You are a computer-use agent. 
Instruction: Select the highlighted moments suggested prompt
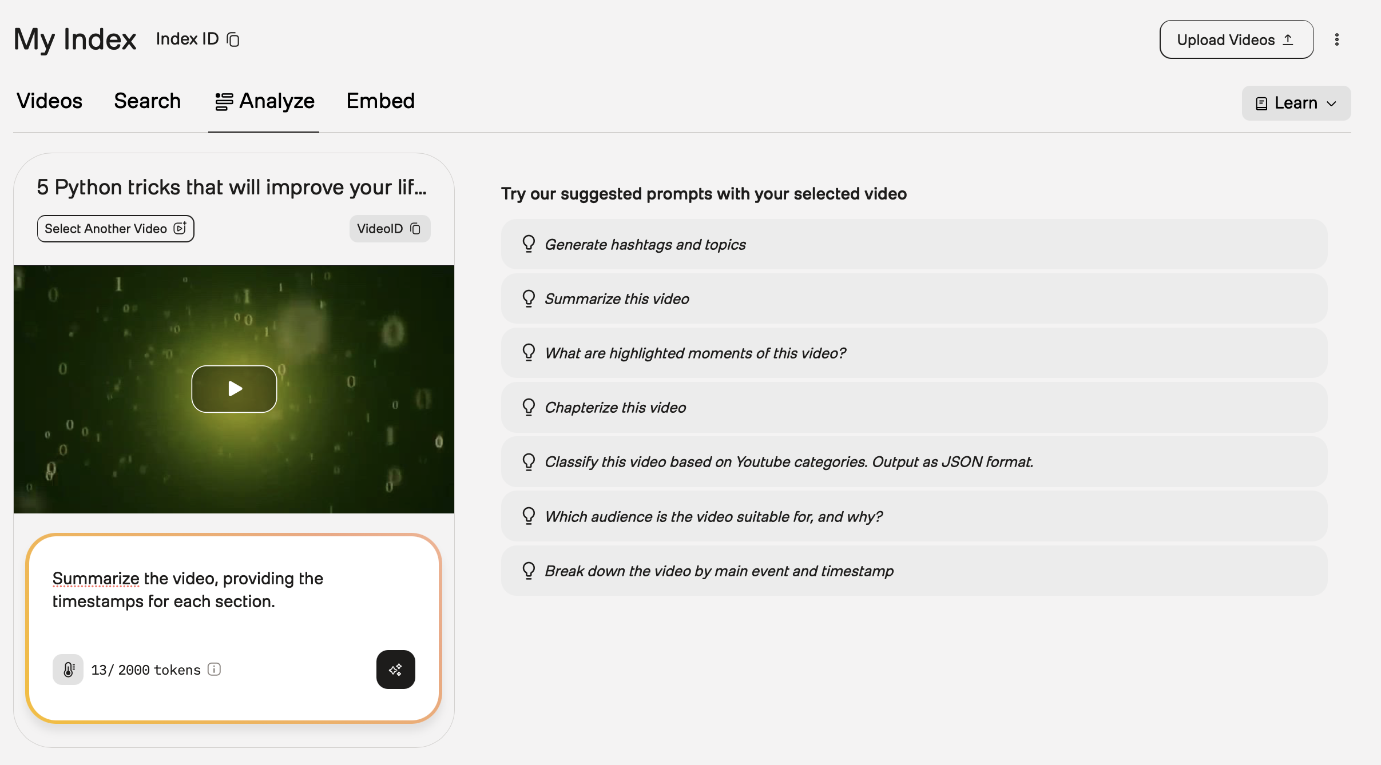tap(695, 353)
